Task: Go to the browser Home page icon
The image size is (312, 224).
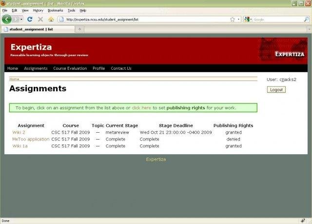Action: (51, 20)
